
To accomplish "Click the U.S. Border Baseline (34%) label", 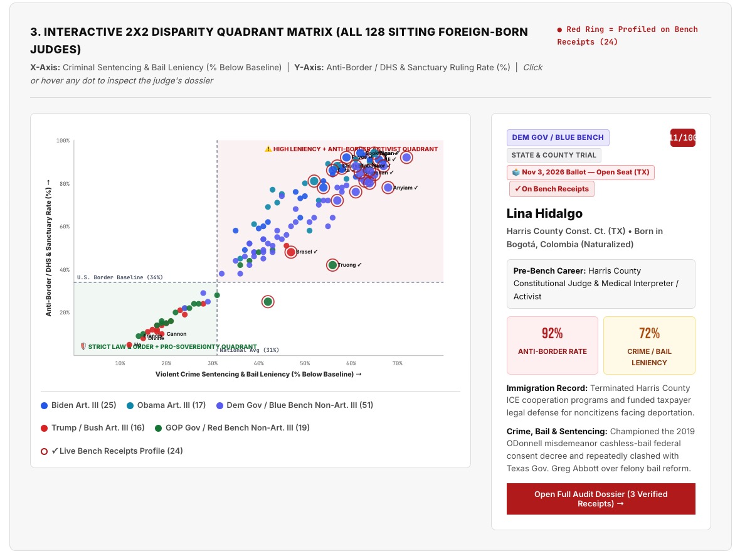I will point(120,277).
